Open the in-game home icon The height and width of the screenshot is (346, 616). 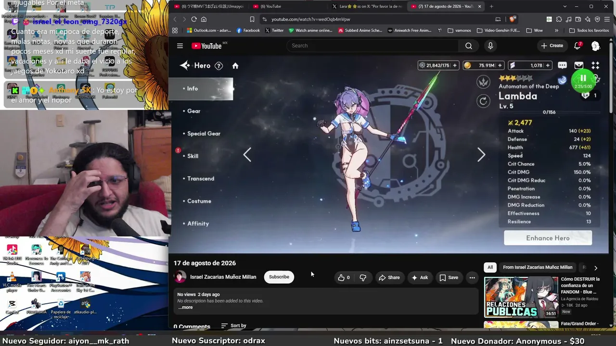[x=235, y=66]
